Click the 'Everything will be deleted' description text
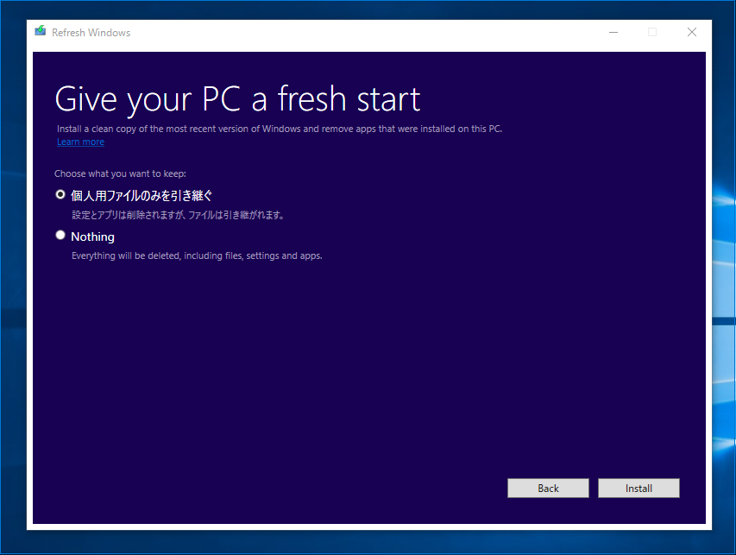The width and height of the screenshot is (736, 555). pos(197,255)
